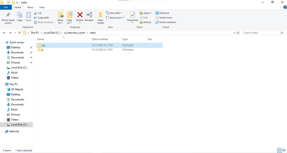
Task: Open Music under This PC
Action: click(x=14, y=110)
